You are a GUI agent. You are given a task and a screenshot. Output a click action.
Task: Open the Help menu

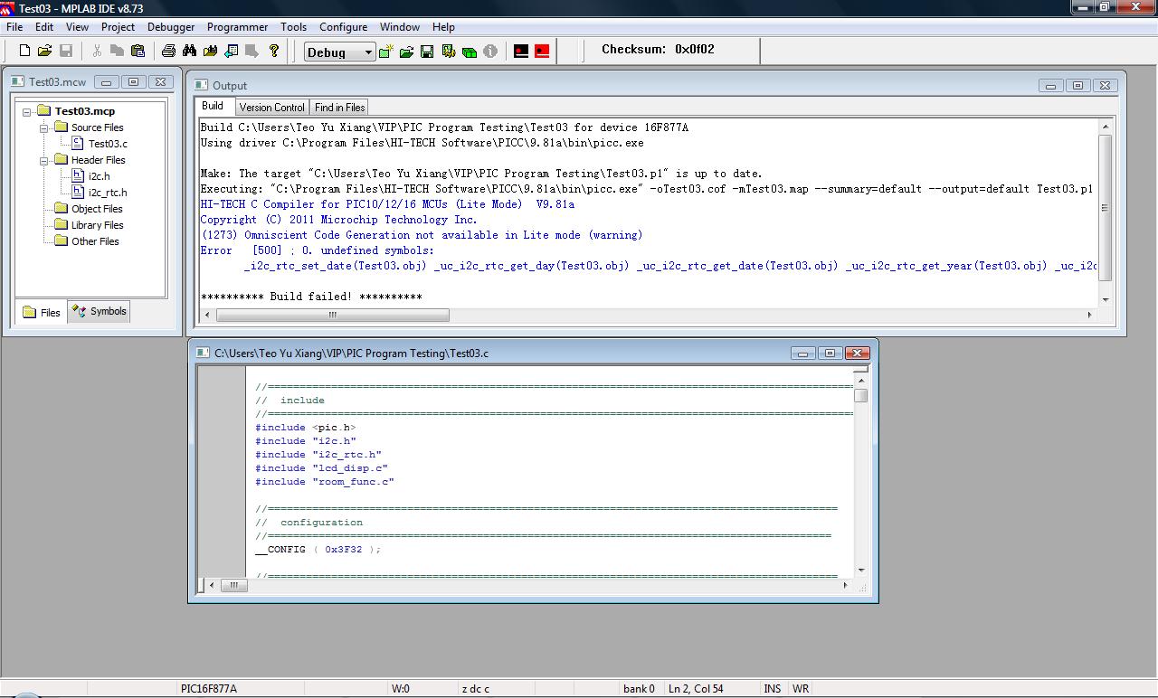pyautogui.click(x=443, y=27)
